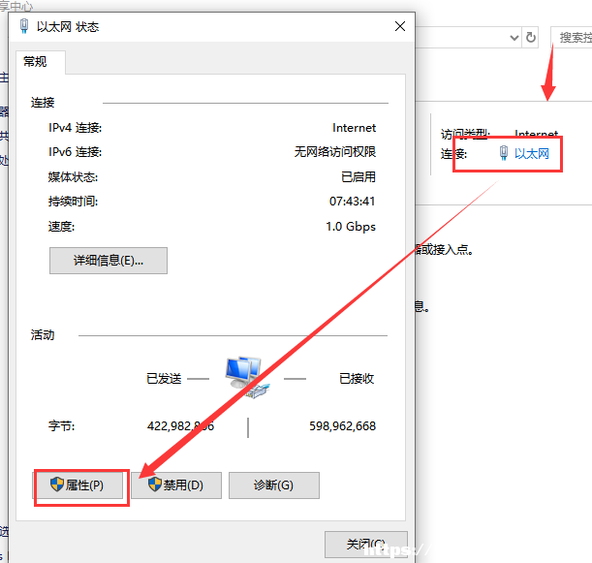Click the 已启用 media state value
The image size is (592, 563).
click(x=358, y=176)
